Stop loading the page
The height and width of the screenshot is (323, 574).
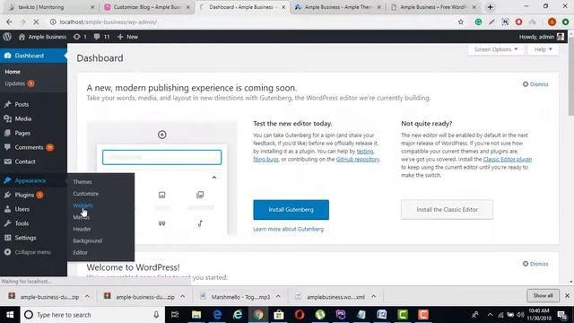coord(36,22)
